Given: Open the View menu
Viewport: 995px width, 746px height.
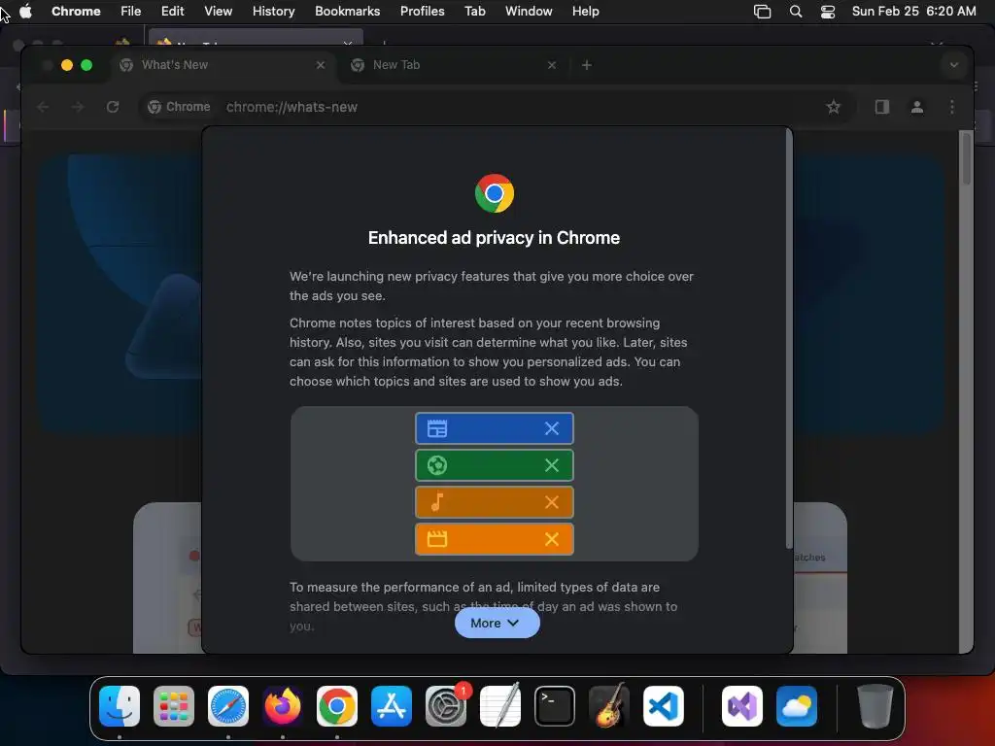Looking at the screenshot, I should [218, 11].
